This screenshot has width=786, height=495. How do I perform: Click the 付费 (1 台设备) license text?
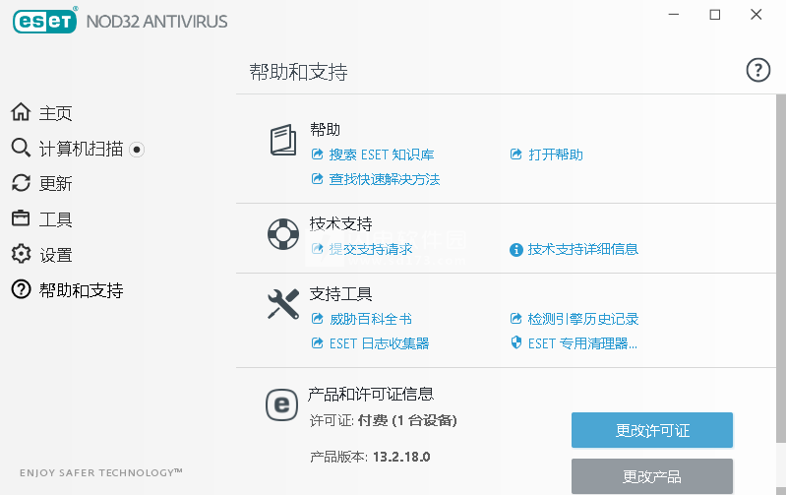pyautogui.click(x=407, y=420)
